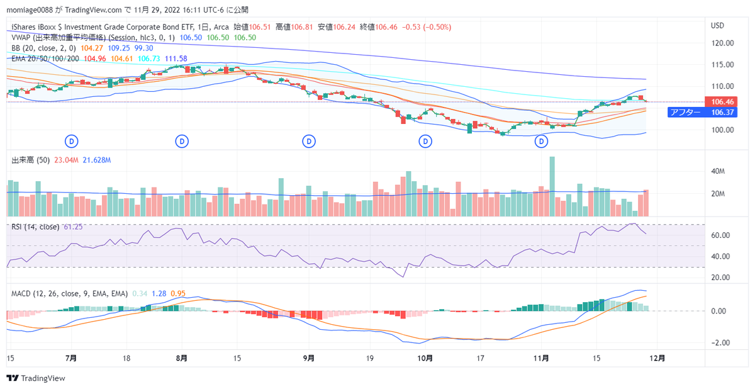755x389 pixels.
Task: Click the 安値106.24 low value
Action: 335,27
